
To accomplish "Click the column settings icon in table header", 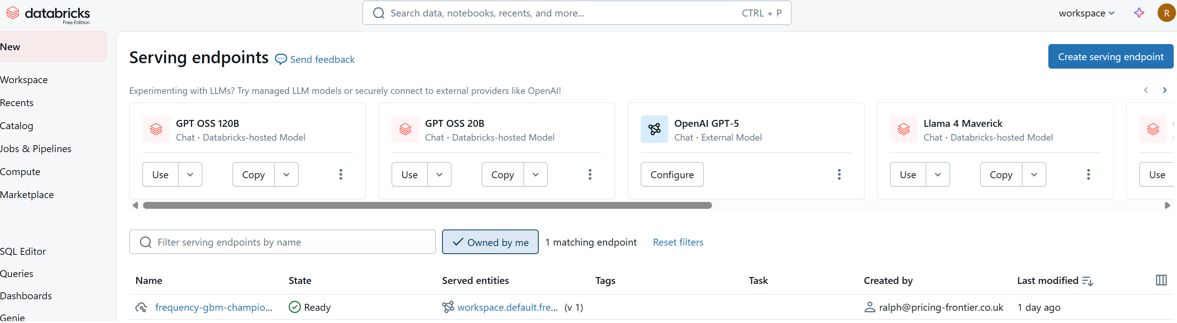I will [1161, 280].
